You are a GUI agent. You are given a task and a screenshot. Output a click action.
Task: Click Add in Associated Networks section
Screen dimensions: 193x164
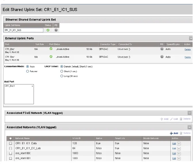pos(174,133)
